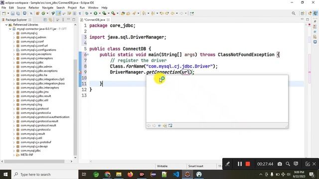Click the Previous Annotation toolbar icon
This screenshot has height=179, width=319.
[x=153, y=13]
